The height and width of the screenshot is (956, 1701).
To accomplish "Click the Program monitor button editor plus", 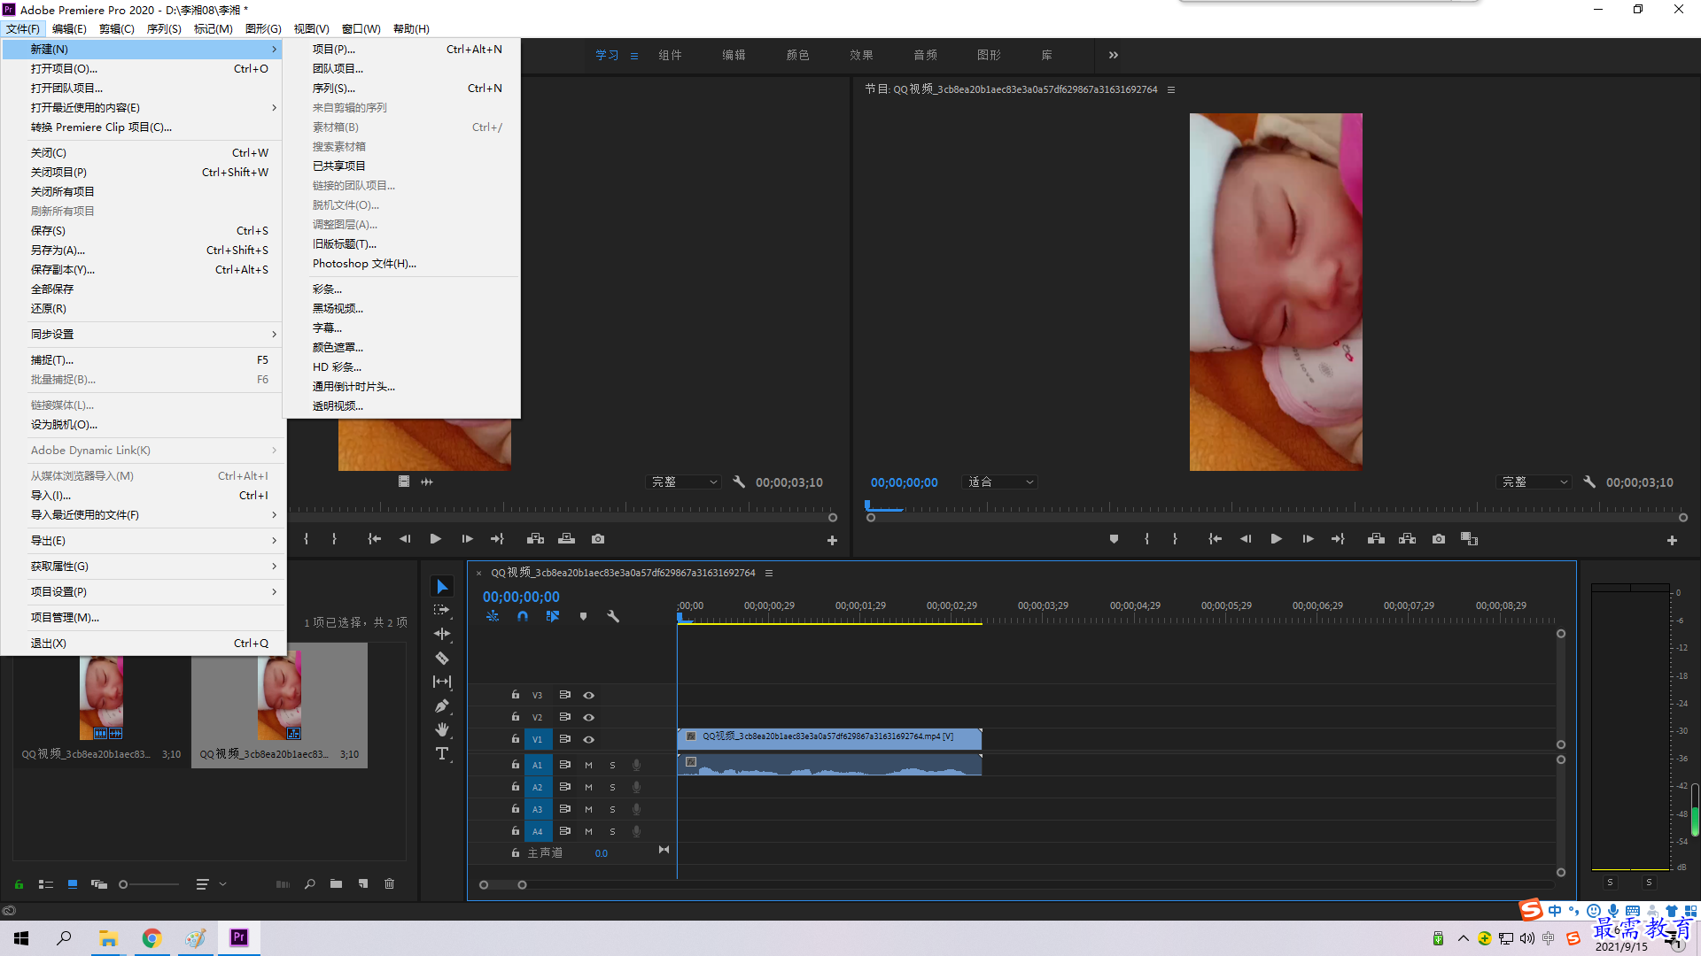I will click(1672, 540).
